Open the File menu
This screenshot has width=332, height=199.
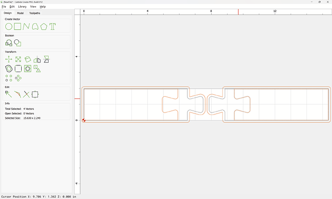[4, 7]
